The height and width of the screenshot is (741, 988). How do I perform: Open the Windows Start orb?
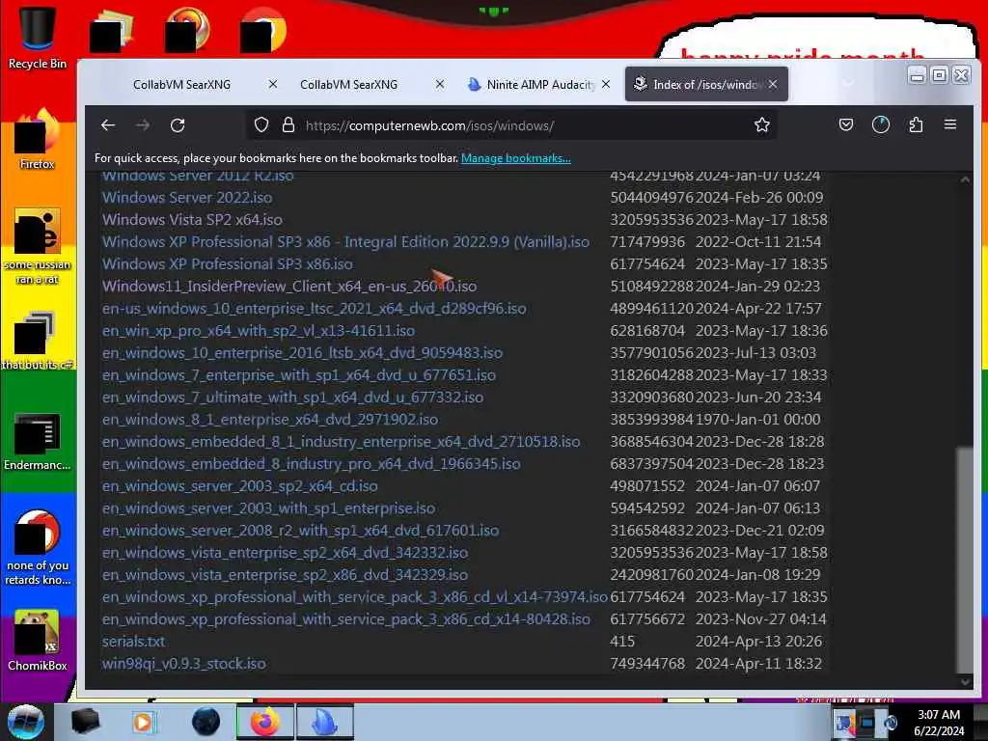(x=26, y=722)
